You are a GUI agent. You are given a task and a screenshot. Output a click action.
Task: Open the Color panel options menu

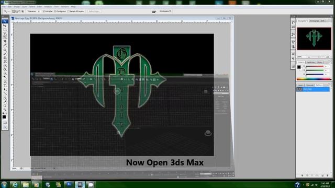click(330, 62)
